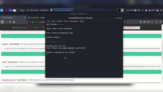Open the Edit menu in Mousepad
Viewport: 163px width, 92px height.
coord(53,21)
